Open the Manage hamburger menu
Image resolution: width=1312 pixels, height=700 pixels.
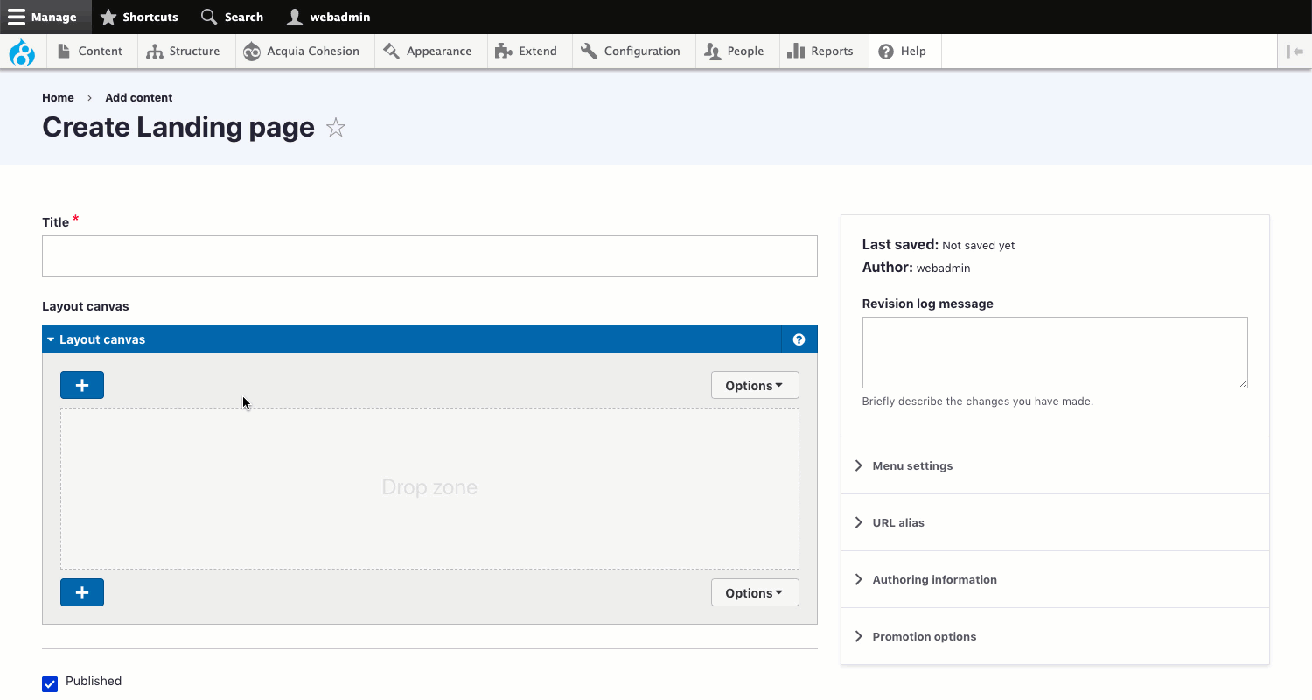click(43, 17)
